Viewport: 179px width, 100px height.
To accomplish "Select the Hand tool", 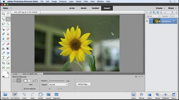I will [8, 14].
